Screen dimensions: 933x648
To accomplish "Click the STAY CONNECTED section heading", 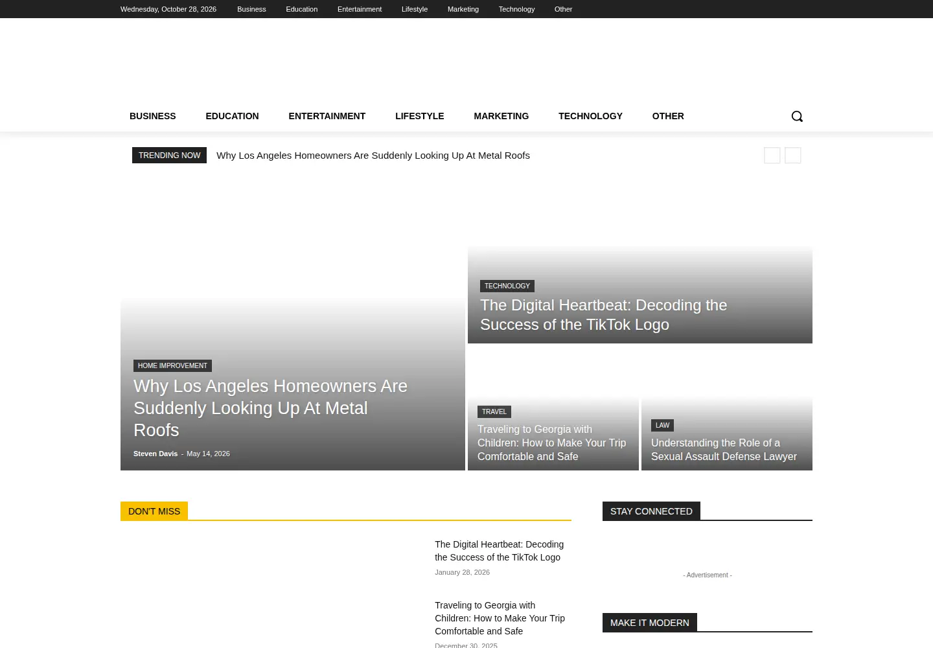I will pos(651,511).
